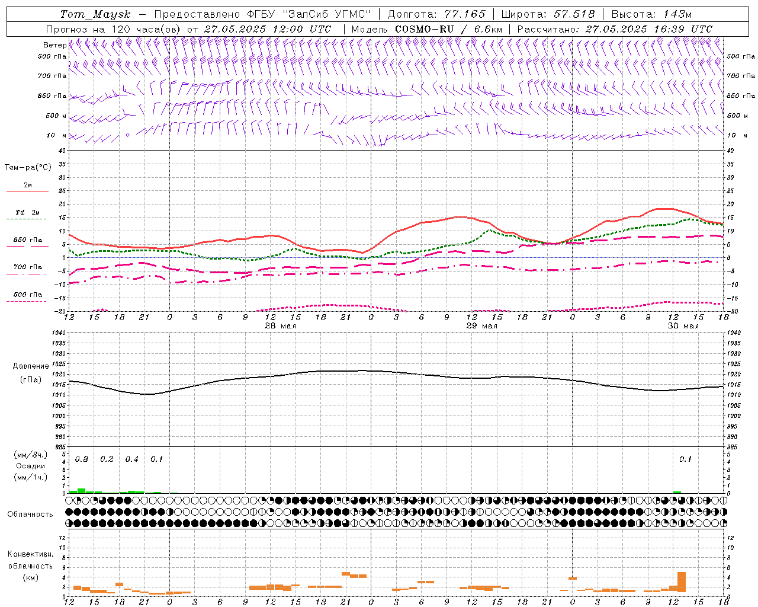Image resolution: width=758 pixels, height=607 pixels.
Task: Click the Модель COSMO-RU / 6.6км label
Action: click(427, 29)
